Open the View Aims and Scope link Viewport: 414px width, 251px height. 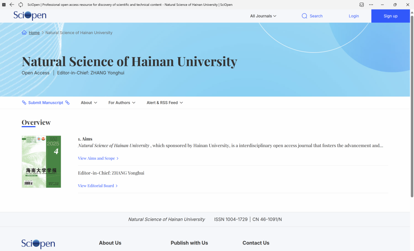pyautogui.click(x=98, y=158)
